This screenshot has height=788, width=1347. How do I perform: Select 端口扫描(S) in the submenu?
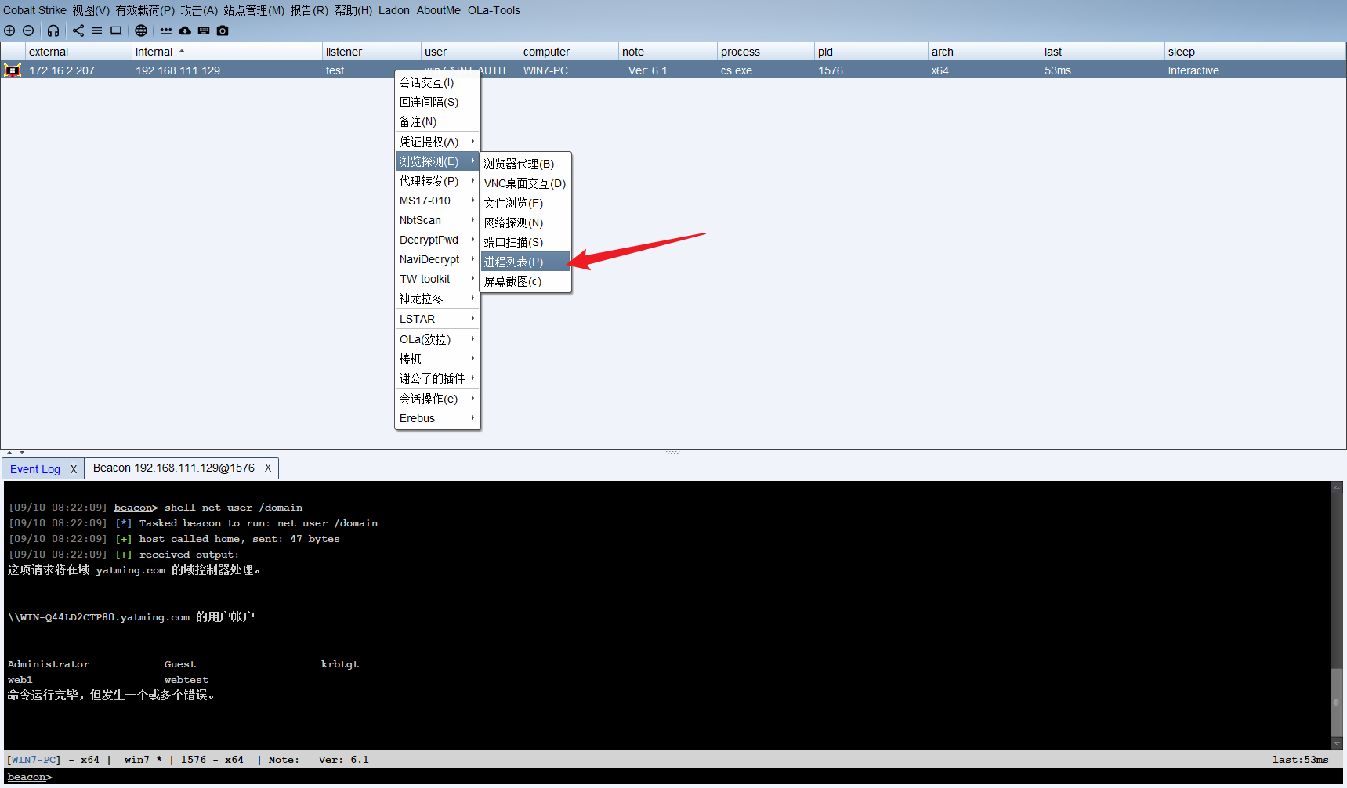[x=525, y=242]
